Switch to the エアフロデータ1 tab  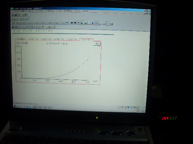(x=33, y=39)
